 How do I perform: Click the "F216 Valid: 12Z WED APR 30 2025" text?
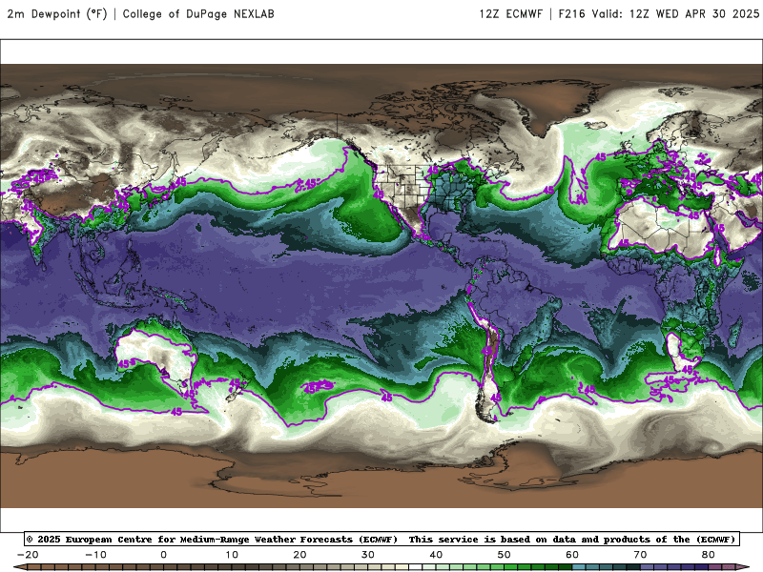658,13
